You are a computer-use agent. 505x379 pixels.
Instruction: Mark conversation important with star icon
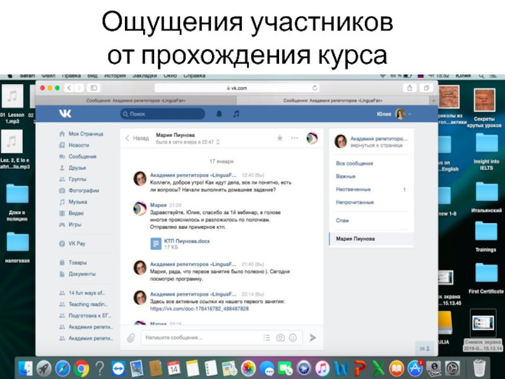tap(280, 138)
